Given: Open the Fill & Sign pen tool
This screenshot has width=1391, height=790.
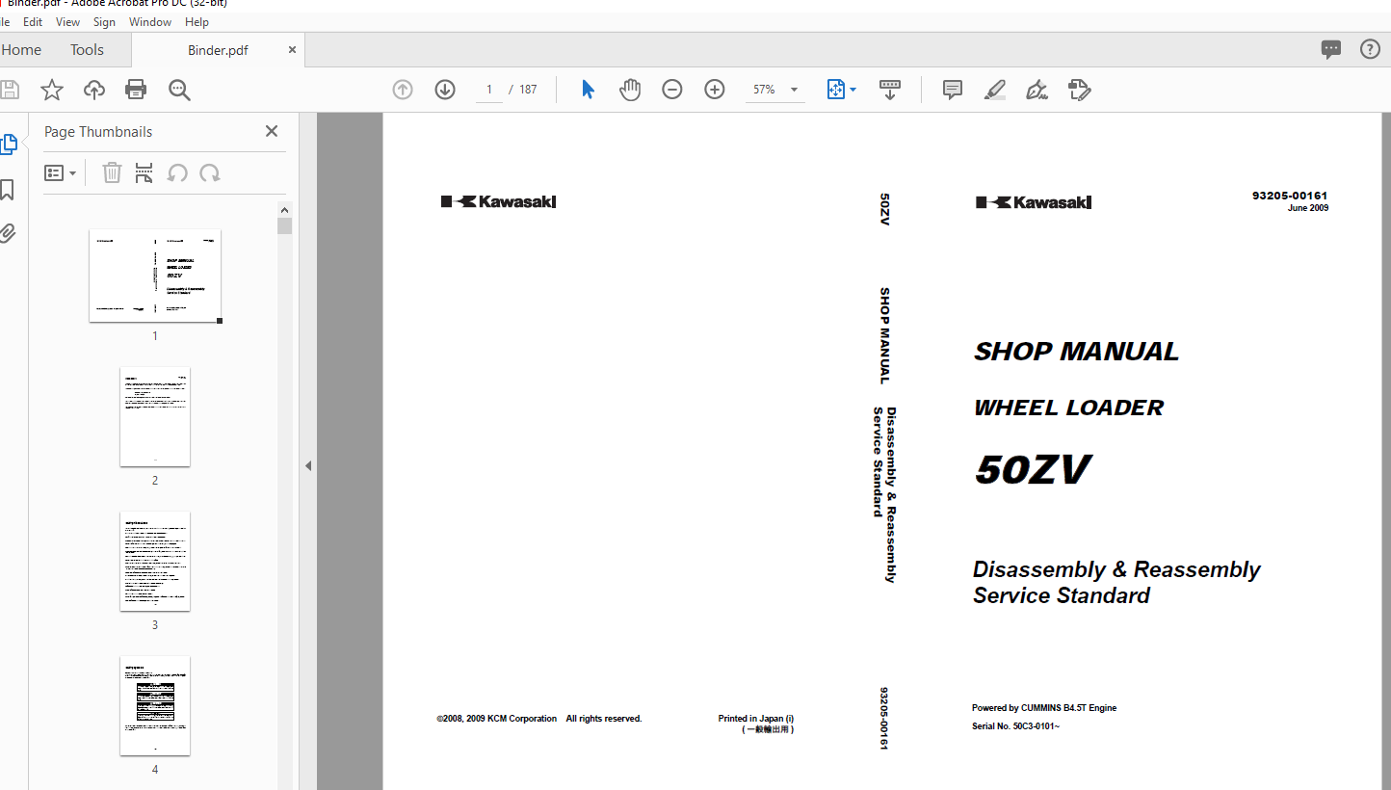Looking at the screenshot, I should tap(1037, 90).
